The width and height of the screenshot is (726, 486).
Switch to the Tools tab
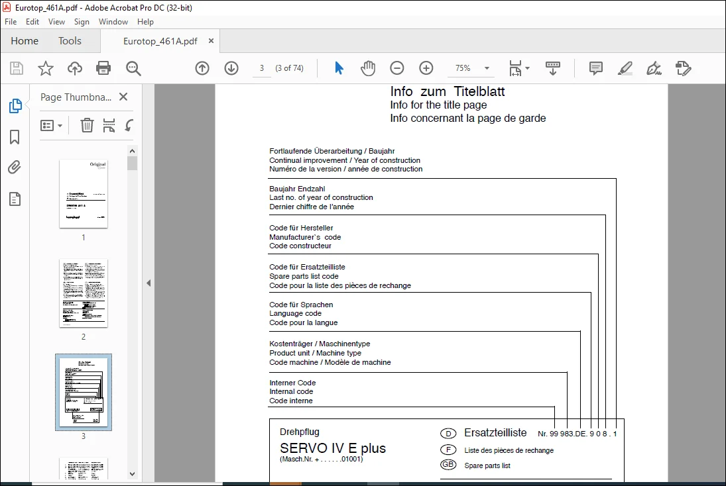click(x=70, y=40)
